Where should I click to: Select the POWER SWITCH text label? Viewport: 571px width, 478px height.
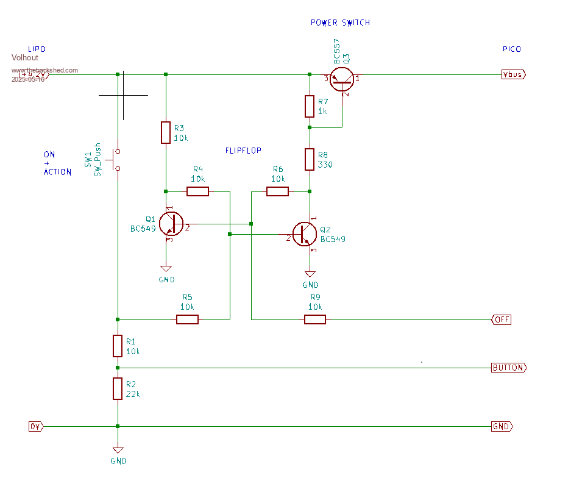coord(340,23)
